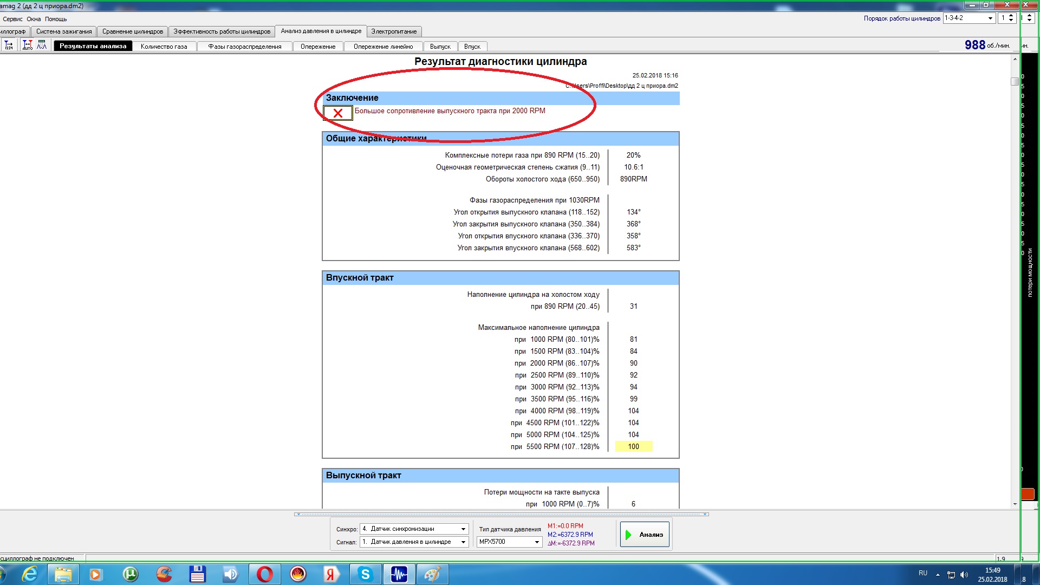Click the volume icon in system tray
Image resolution: width=1040 pixels, height=585 pixels.
(x=964, y=575)
